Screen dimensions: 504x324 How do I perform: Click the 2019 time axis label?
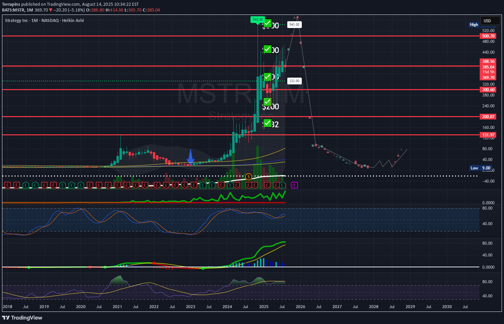(x=44, y=307)
